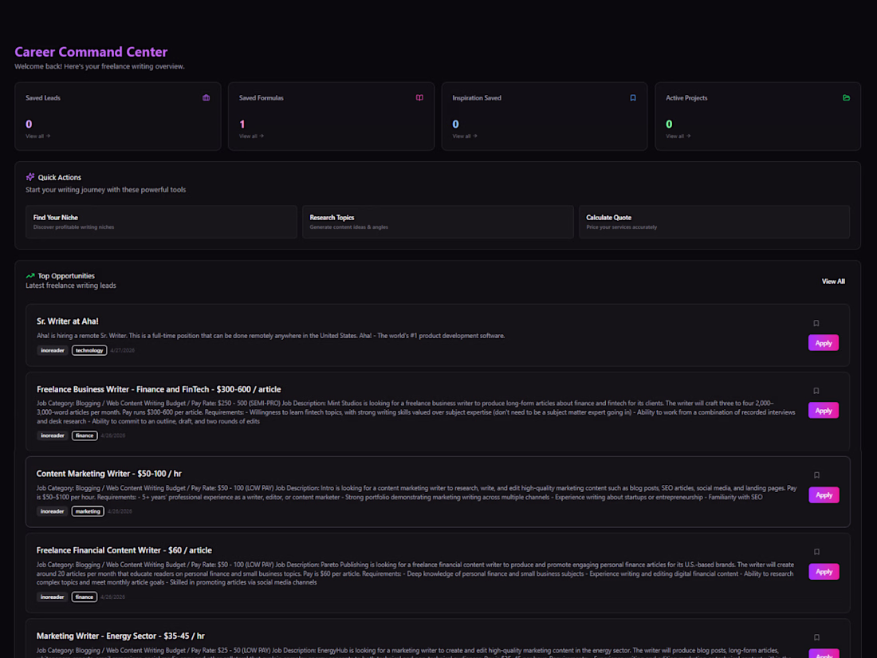Open Content Marketing Writer - $50-100 / hr title

(x=109, y=473)
